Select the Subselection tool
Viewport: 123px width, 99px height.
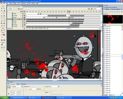[x=4, y=8]
